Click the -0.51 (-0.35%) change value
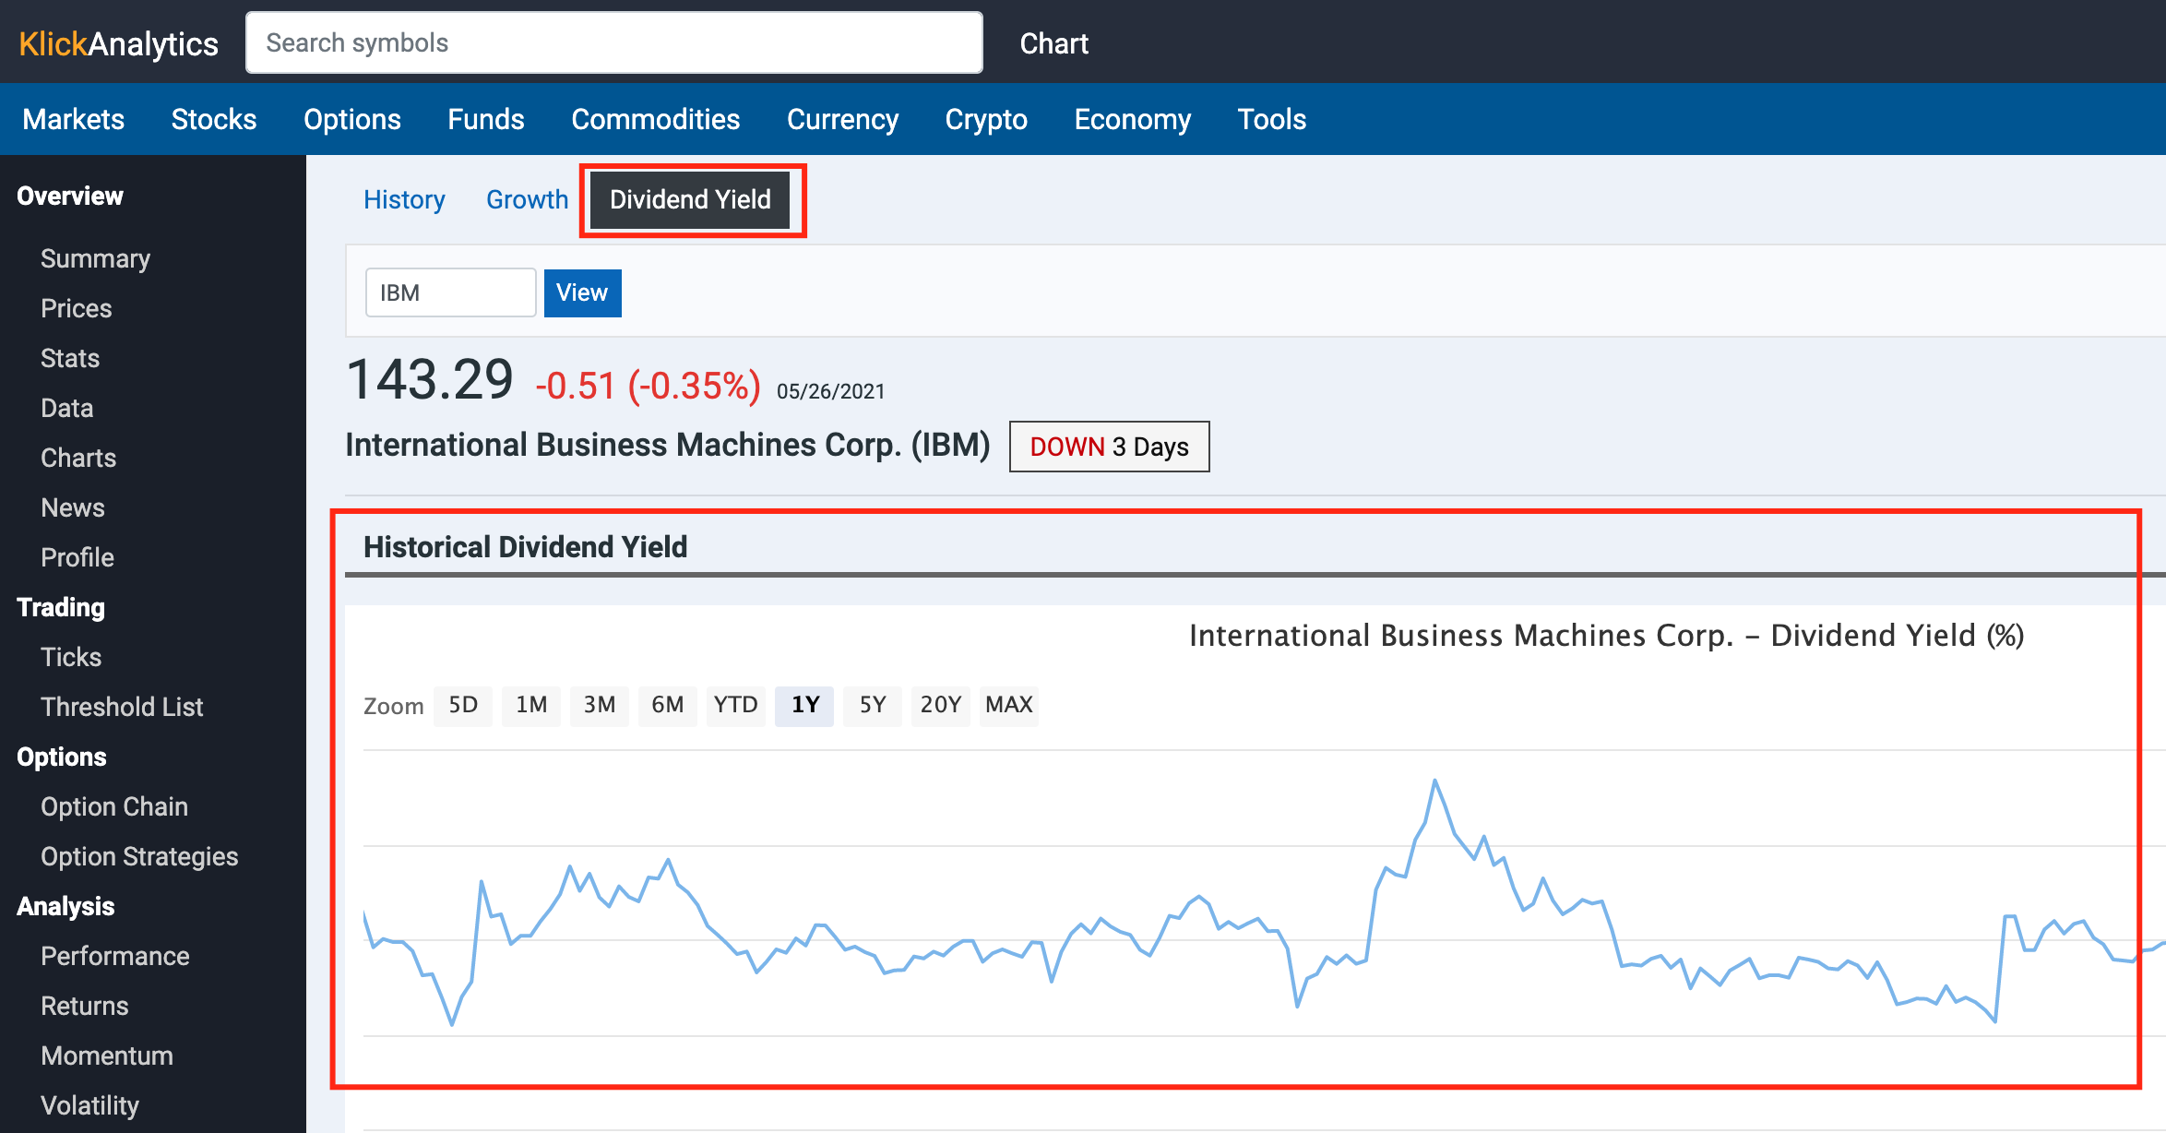Viewport: 2166px width, 1133px height. (649, 386)
